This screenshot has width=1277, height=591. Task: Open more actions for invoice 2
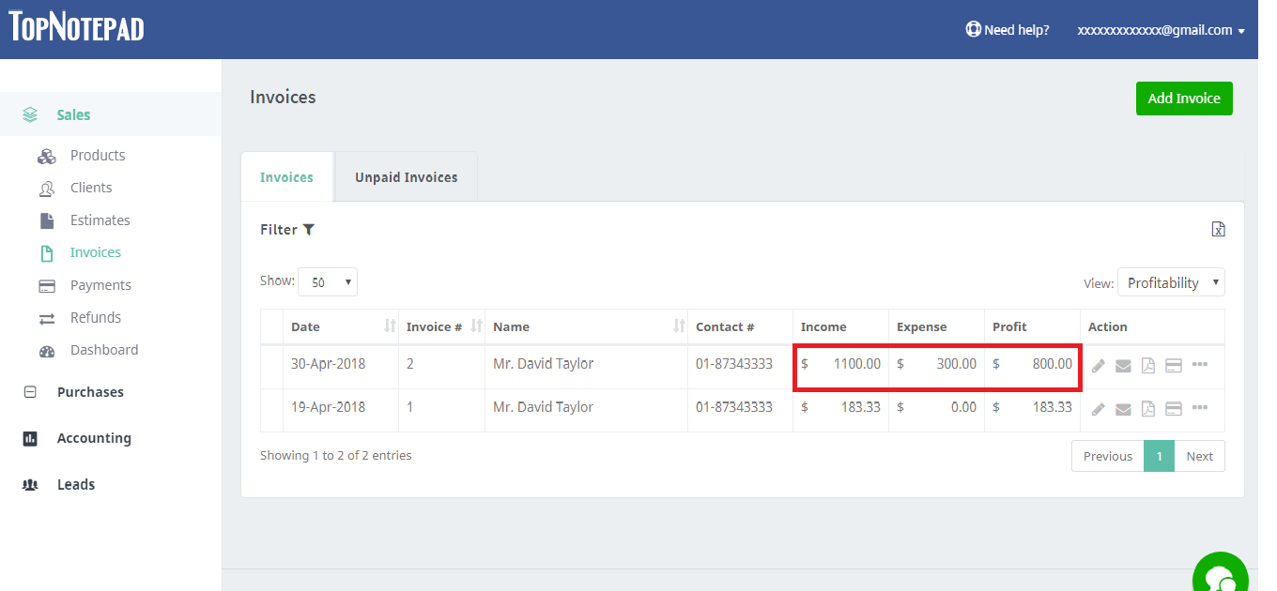pos(1199,364)
